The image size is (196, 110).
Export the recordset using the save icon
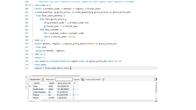coord(83,79)
